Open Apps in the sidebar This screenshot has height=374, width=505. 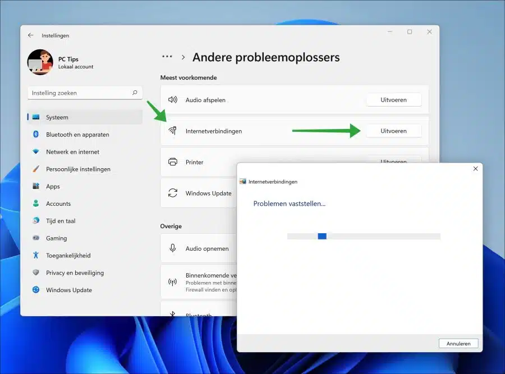85,186
